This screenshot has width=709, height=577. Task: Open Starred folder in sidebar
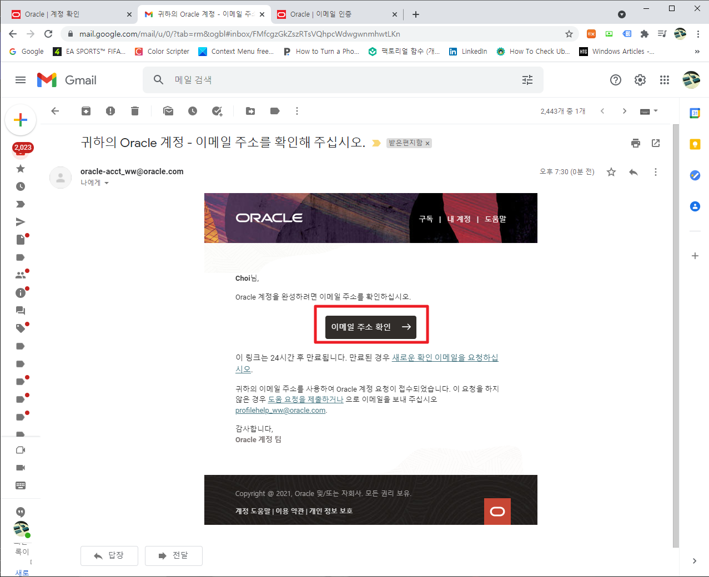point(21,169)
